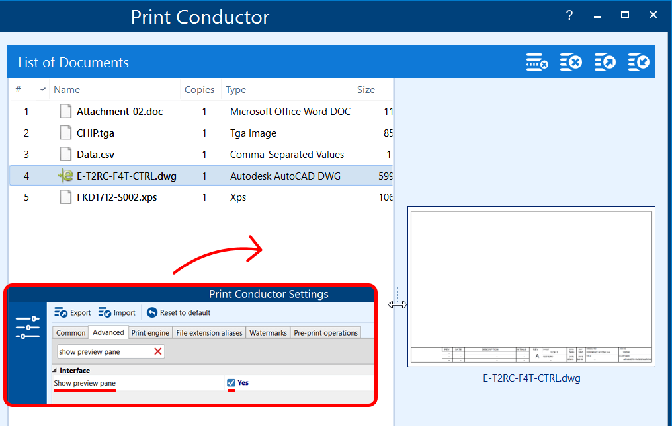Uncheck the Show preview pane checkbox

coord(231,383)
